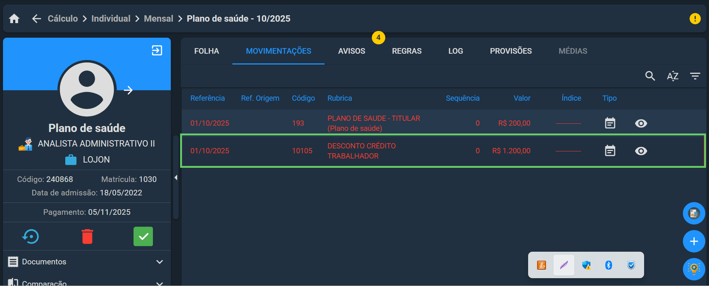Screen dimensions: 709x286
Task: Switch to the LOG tab
Action: coord(456,51)
